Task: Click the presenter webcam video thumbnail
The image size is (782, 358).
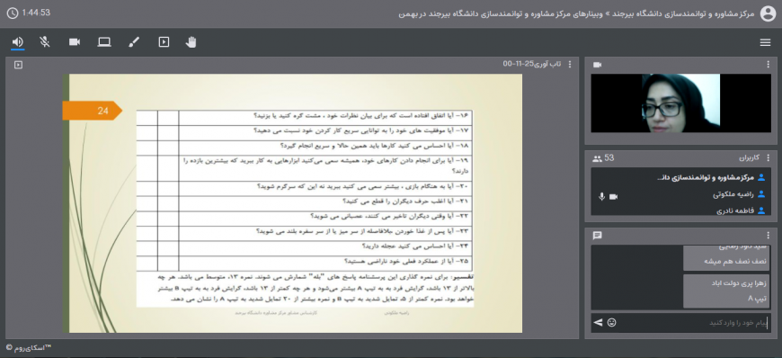Action: (680, 103)
